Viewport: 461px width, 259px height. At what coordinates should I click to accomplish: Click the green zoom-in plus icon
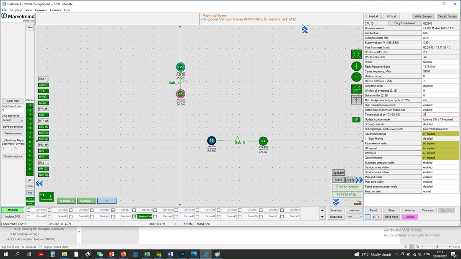coord(356,66)
